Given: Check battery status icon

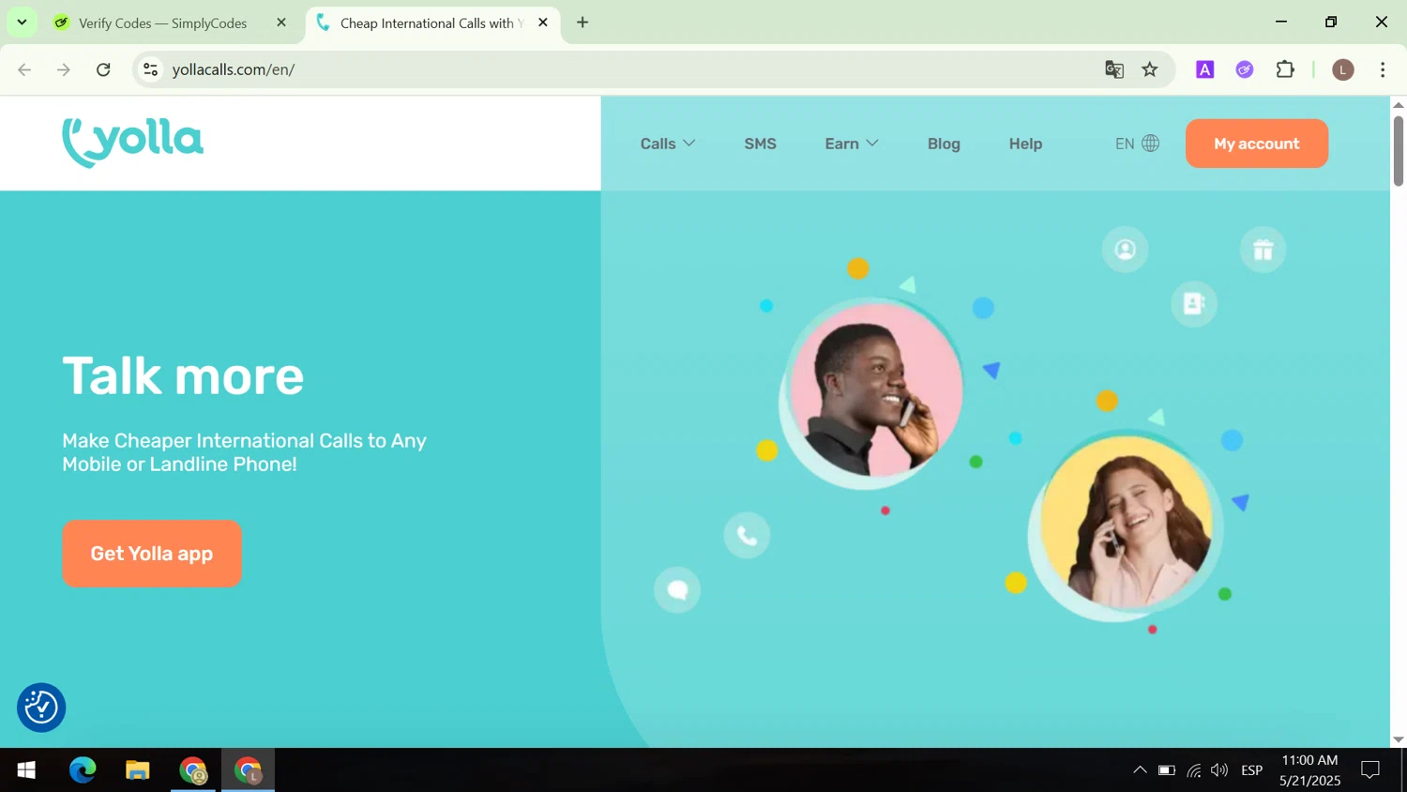Looking at the screenshot, I should 1167,770.
